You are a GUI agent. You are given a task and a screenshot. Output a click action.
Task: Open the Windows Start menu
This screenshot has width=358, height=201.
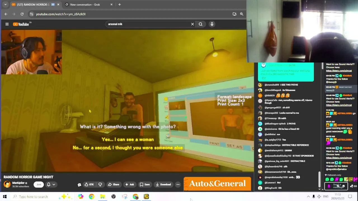coord(5,197)
